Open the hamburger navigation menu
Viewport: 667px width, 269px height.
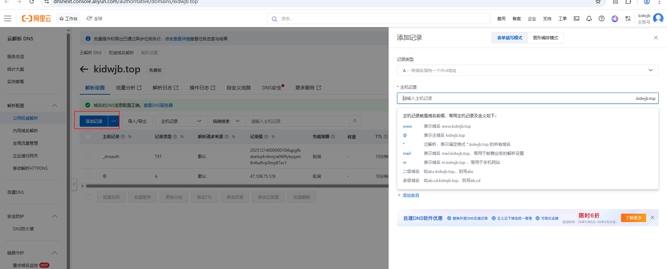click(x=8, y=18)
